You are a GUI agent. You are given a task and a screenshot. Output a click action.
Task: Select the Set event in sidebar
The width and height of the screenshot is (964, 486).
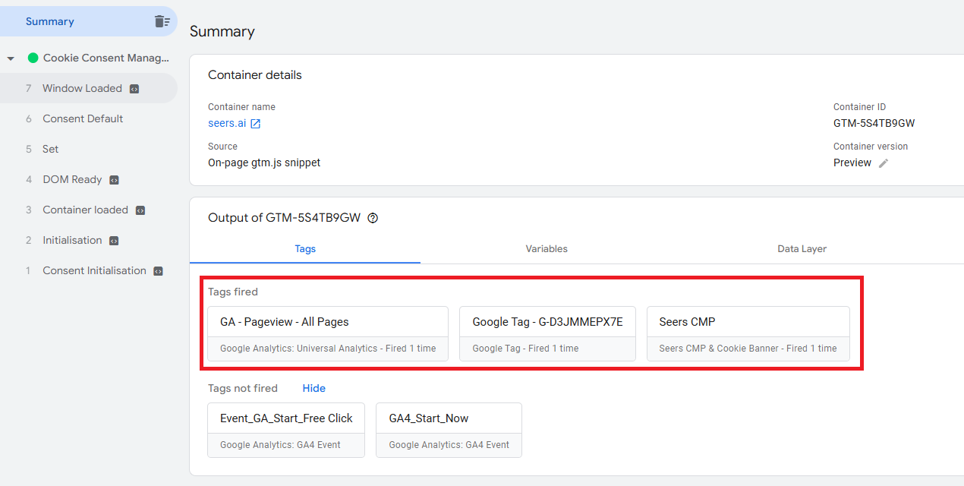50,149
